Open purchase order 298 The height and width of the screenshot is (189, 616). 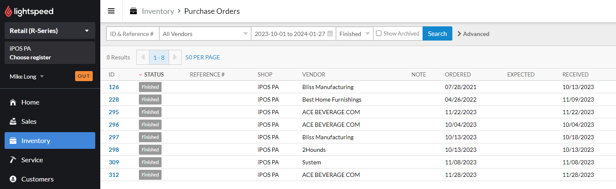click(114, 150)
